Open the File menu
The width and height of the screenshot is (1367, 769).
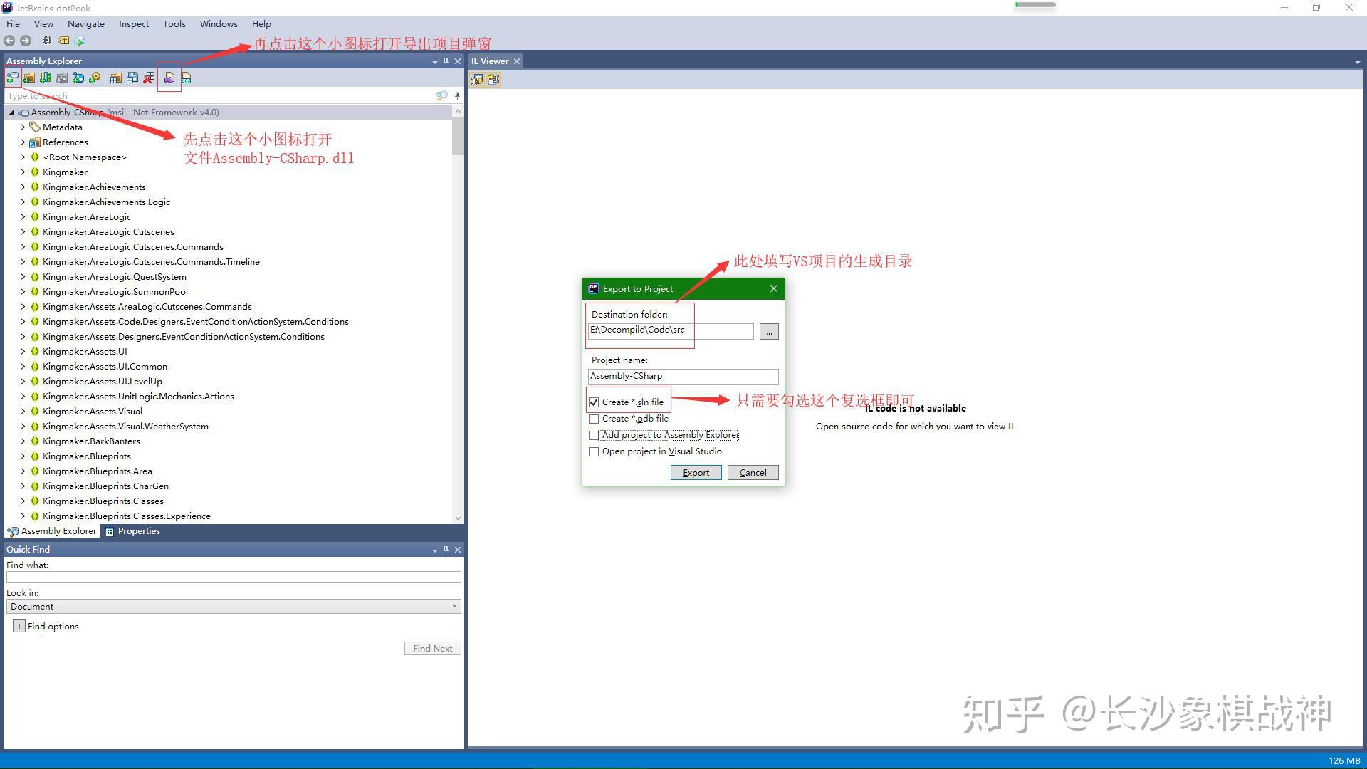coord(13,23)
